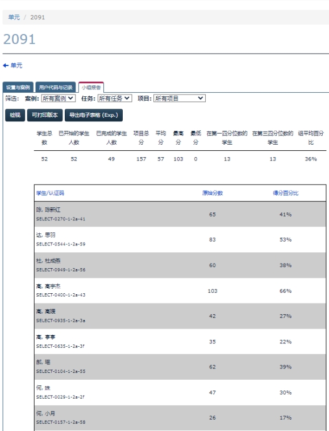Switch to the 用户代码与记录 tab
This screenshot has width=329, height=431.
(56, 88)
